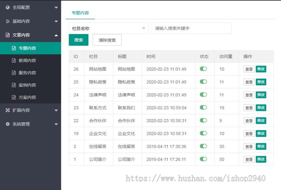281x190 pixels.
Task: Click 修改 for row 公司简介
Action: coord(261,159)
